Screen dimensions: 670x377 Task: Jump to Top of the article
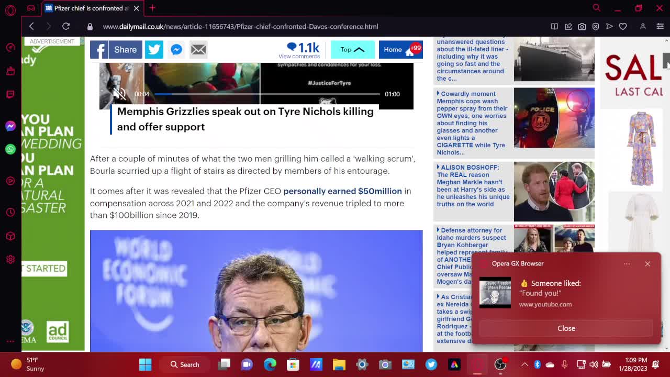coord(352,50)
